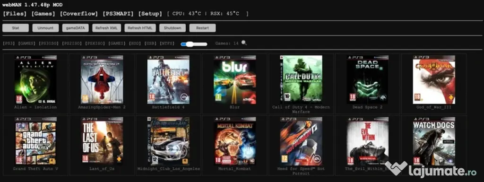Click the 'Grand Theft Auto V' title text
Viewport: 484px width, 182px height.
(x=35, y=169)
